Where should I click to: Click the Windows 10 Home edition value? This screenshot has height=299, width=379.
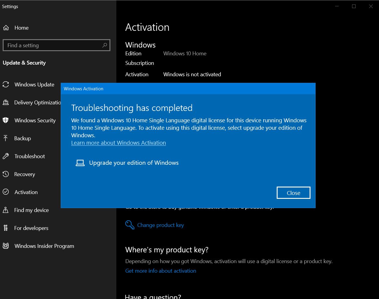pos(185,54)
